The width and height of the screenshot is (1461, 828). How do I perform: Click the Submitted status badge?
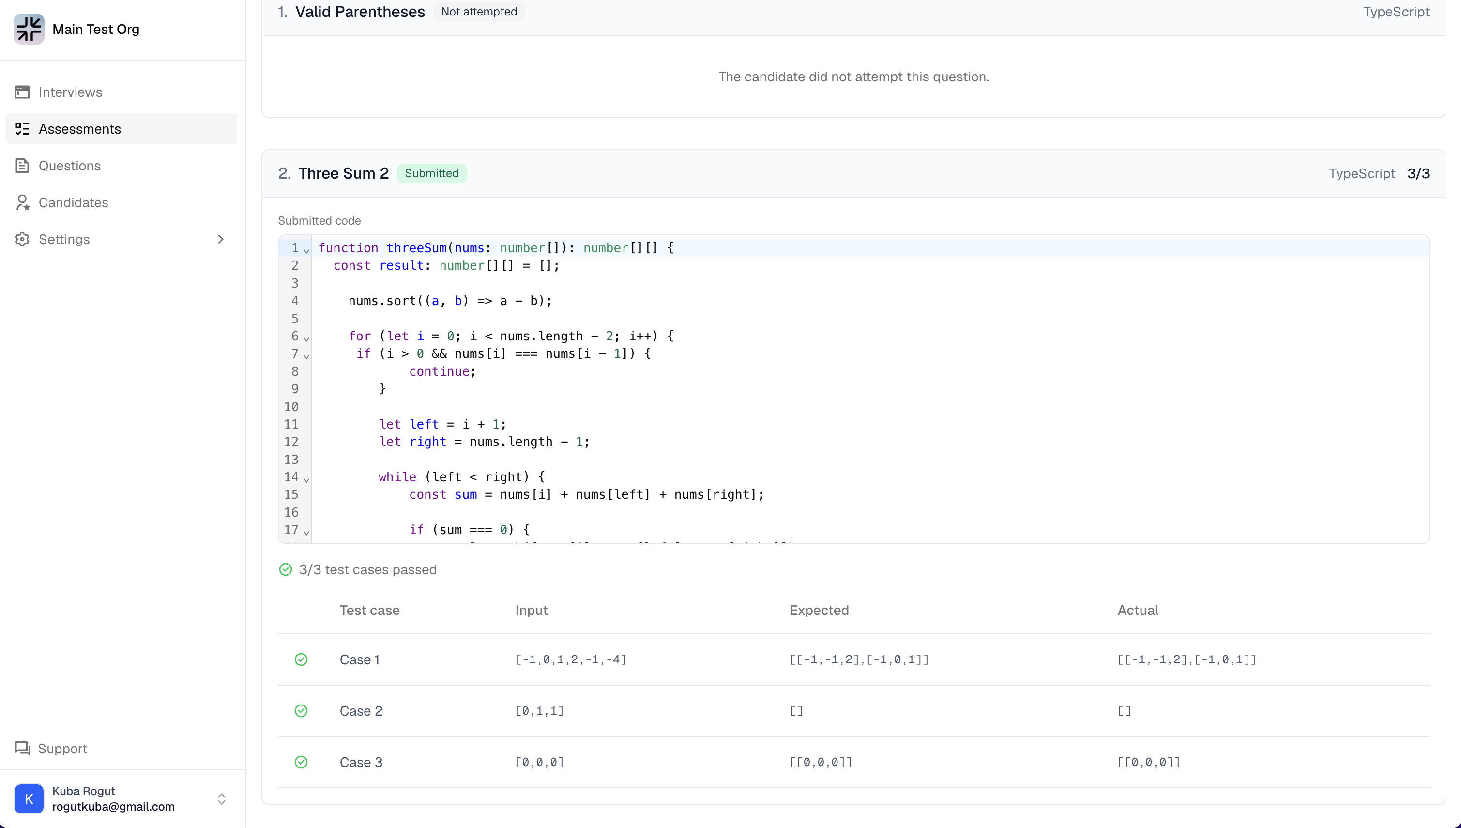(x=431, y=173)
